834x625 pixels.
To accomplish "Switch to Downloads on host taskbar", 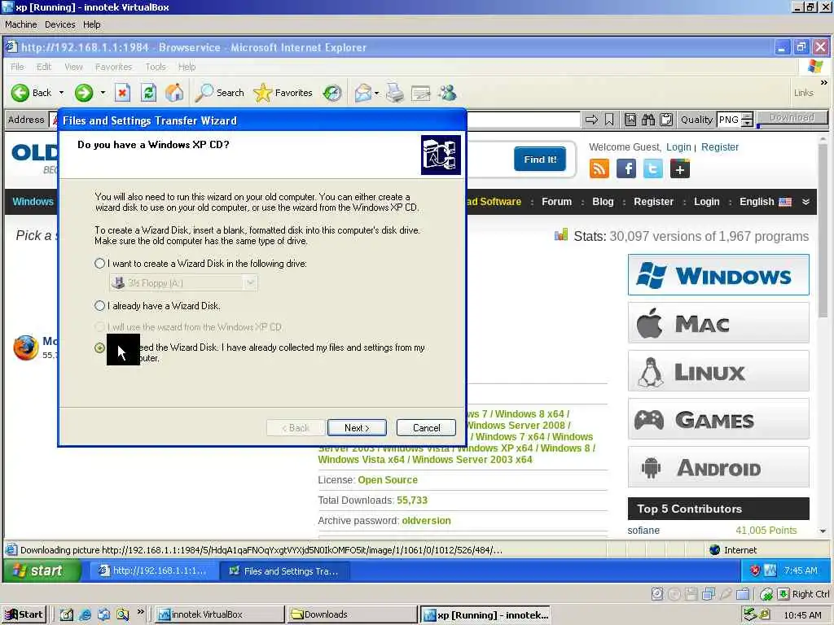I will [x=352, y=614].
